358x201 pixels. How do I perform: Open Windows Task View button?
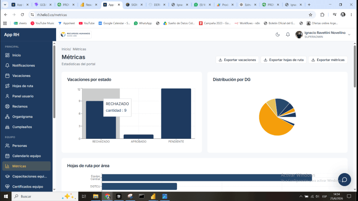[x=84, y=196]
